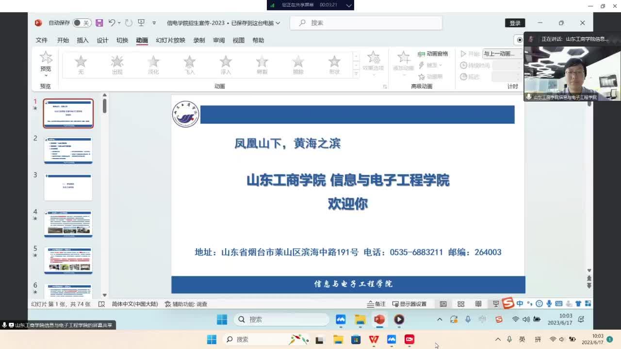Screen dimensions: 621x349
Task: Open the Review (审阅) tab
Action: [x=219, y=40]
